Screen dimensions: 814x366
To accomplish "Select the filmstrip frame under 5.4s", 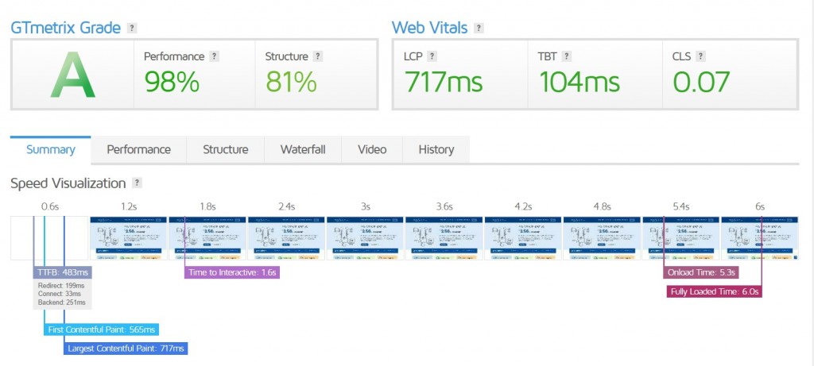I will point(680,238).
